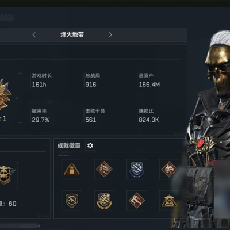The image size is (230, 230).
Task: Select the red diamond wolf badge
Action: (x=169, y=169)
